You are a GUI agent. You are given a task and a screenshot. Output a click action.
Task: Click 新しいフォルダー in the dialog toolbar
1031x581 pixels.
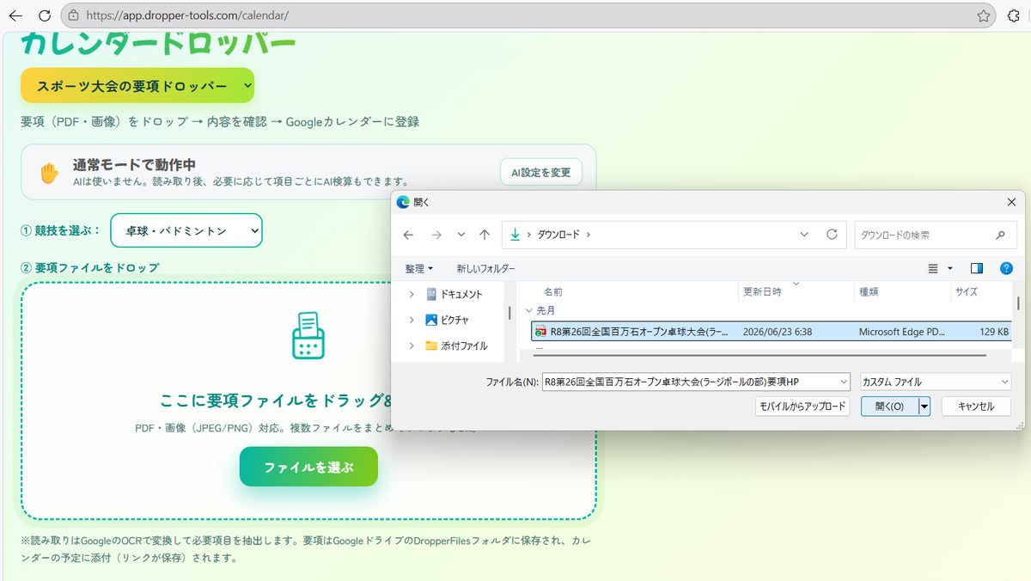click(x=486, y=269)
